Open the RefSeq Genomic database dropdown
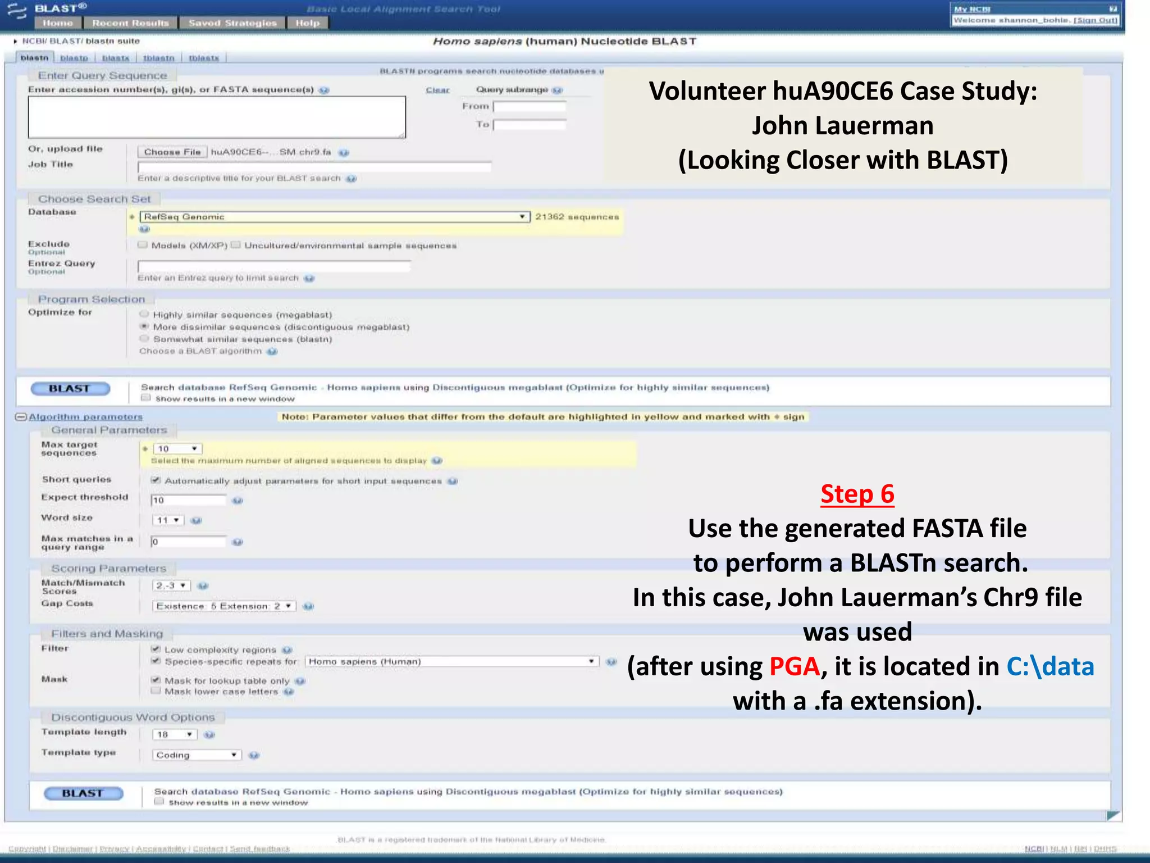The image size is (1150, 863). 335,217
